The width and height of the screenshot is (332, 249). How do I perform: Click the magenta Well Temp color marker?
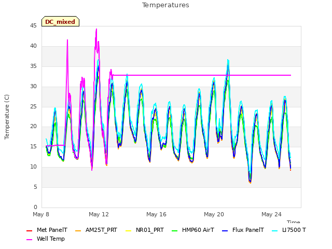tap(29, 240)
